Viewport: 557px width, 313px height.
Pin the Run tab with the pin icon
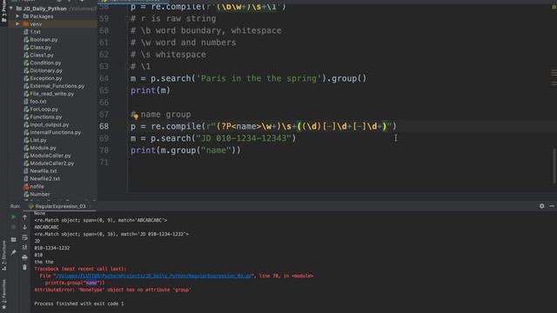14,252
